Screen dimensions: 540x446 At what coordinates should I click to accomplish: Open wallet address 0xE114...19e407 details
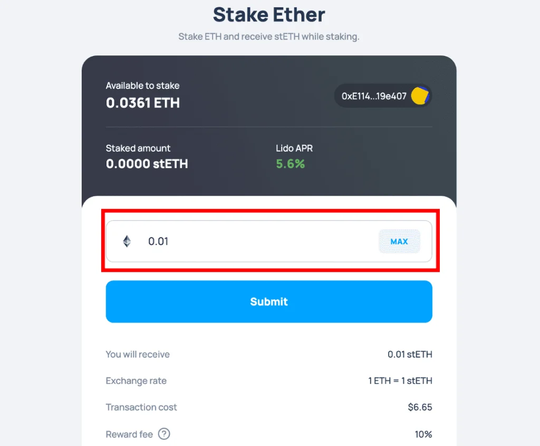coord(383,96)
